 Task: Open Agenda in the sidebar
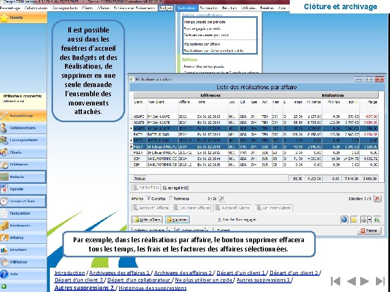23,189
